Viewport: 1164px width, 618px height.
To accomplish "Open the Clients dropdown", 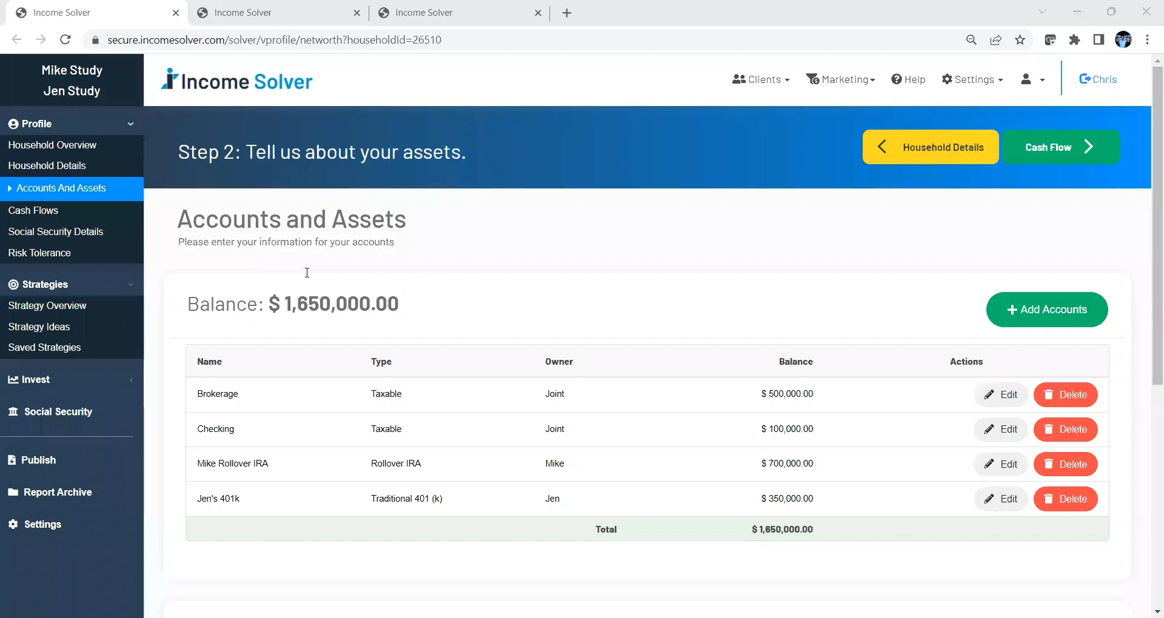I will click(760, 79).
